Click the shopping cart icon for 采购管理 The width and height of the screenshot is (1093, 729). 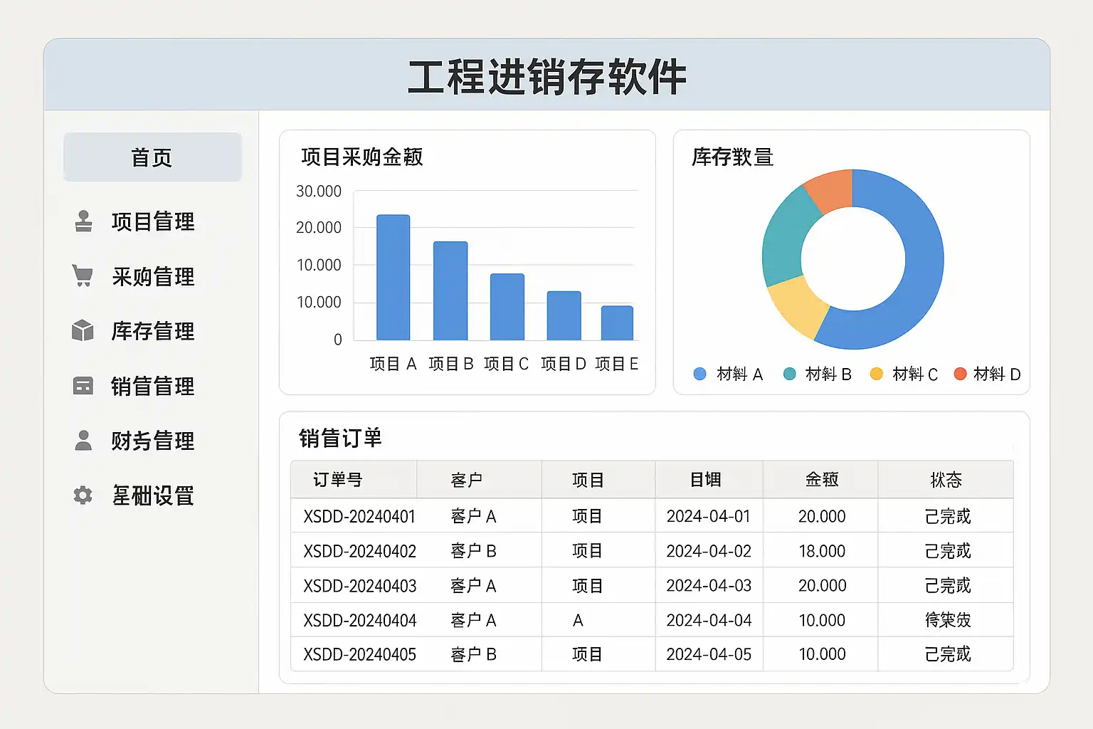pyautogui.click(x=83, y=276)
